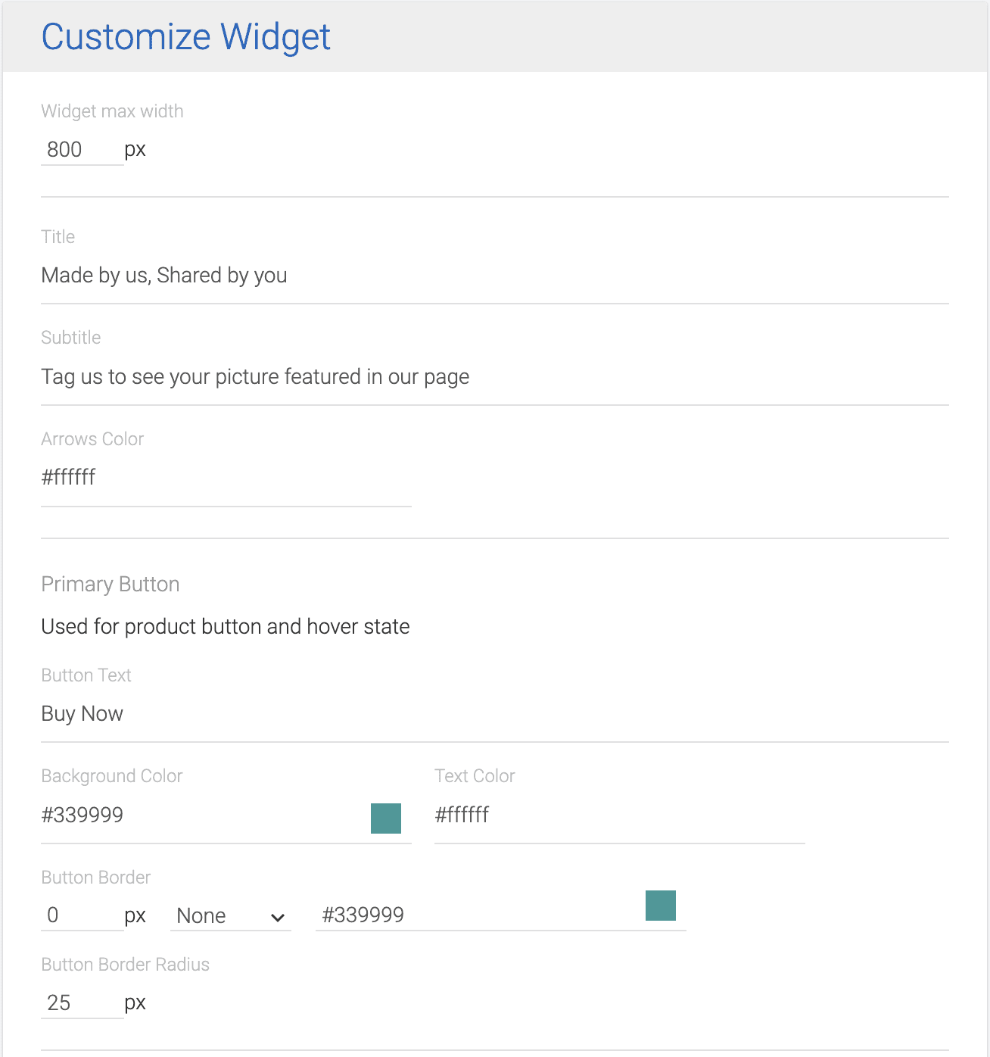Click 'Used for product button and hover state' text
The height and width of the screenshot is (1057, 990).
pos(225,626)
